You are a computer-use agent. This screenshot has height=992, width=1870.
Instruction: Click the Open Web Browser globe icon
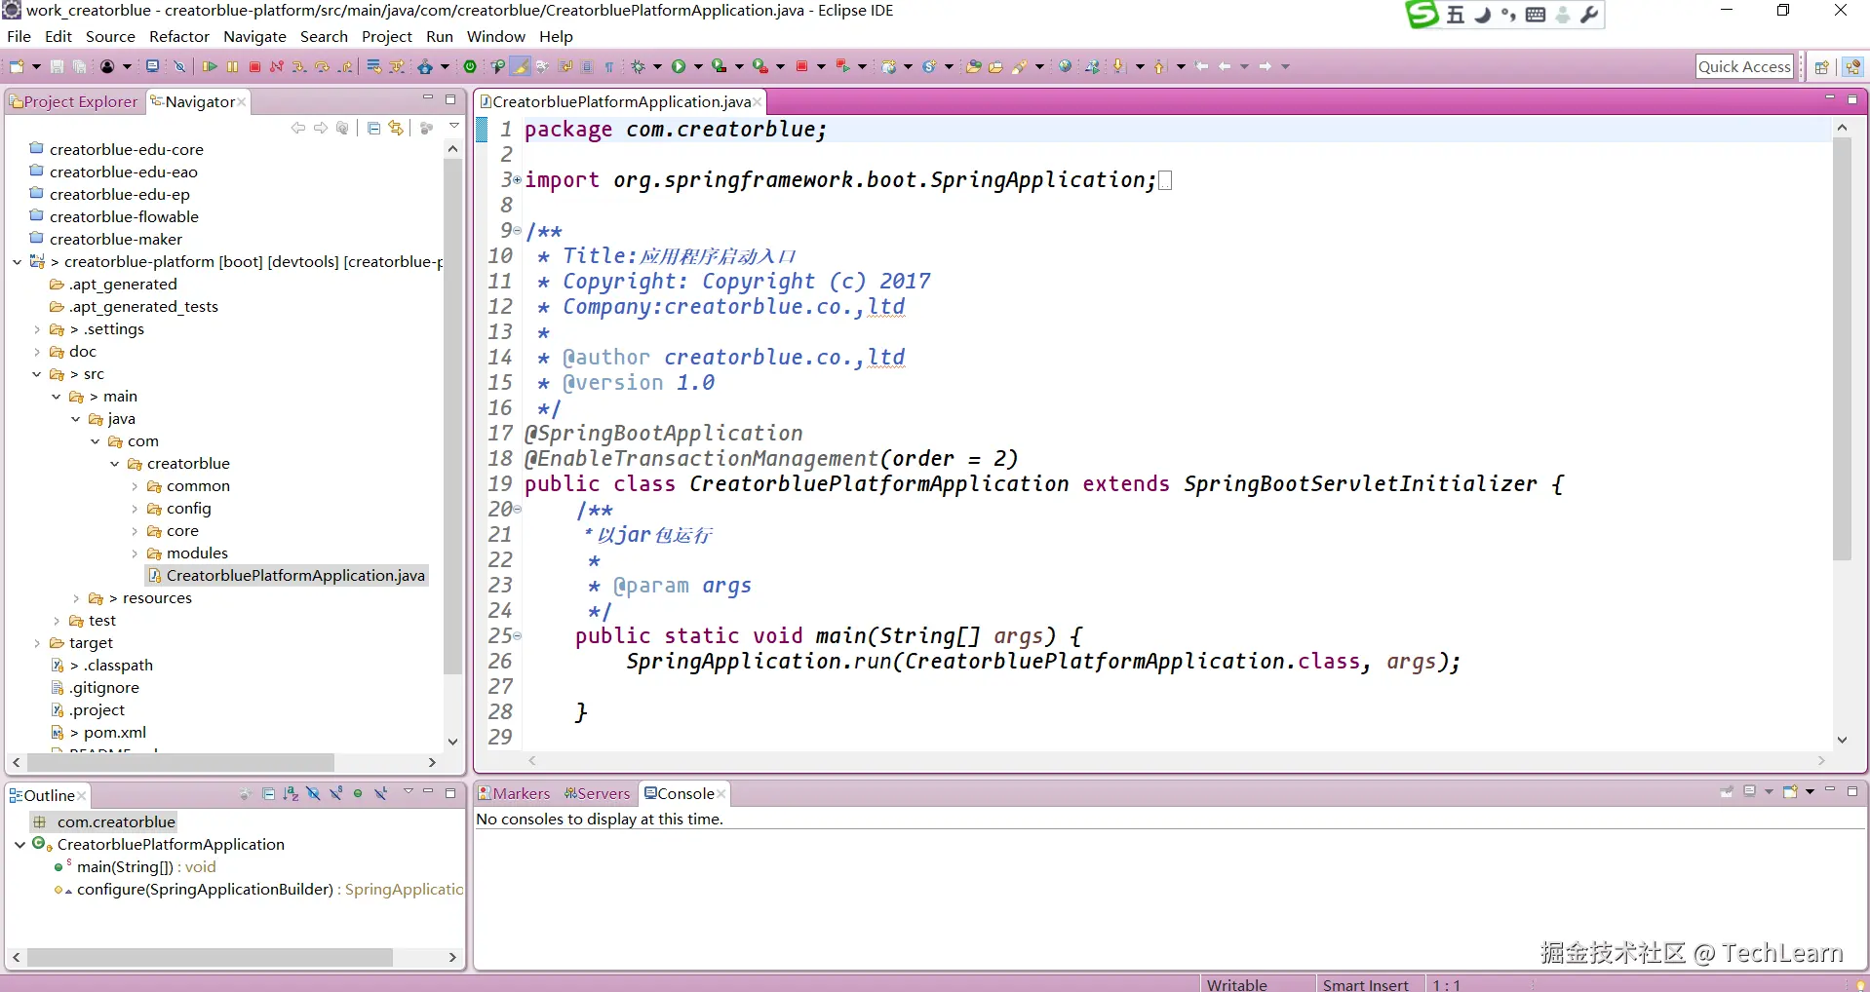(x=1066, y=66)
